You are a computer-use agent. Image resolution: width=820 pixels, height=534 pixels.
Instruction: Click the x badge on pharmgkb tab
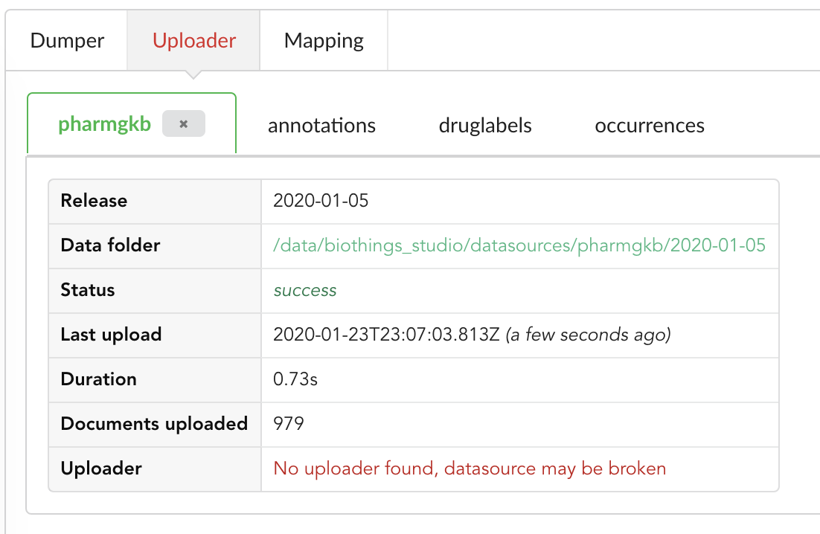(x=184, y=124)
